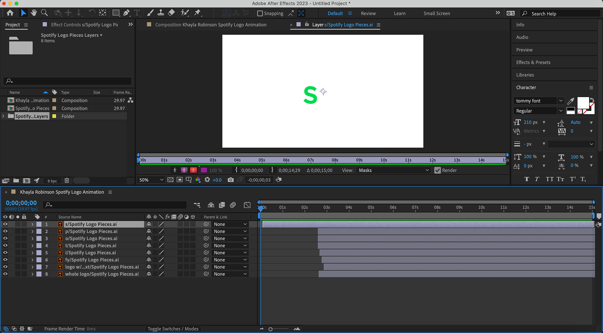Click the white fill color swatch in Character panel
This screenshot has width=603, height=333.
583,103
